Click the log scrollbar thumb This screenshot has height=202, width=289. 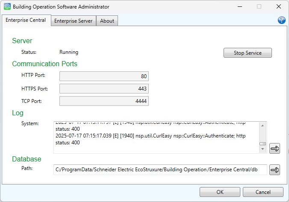coord(262,143)
